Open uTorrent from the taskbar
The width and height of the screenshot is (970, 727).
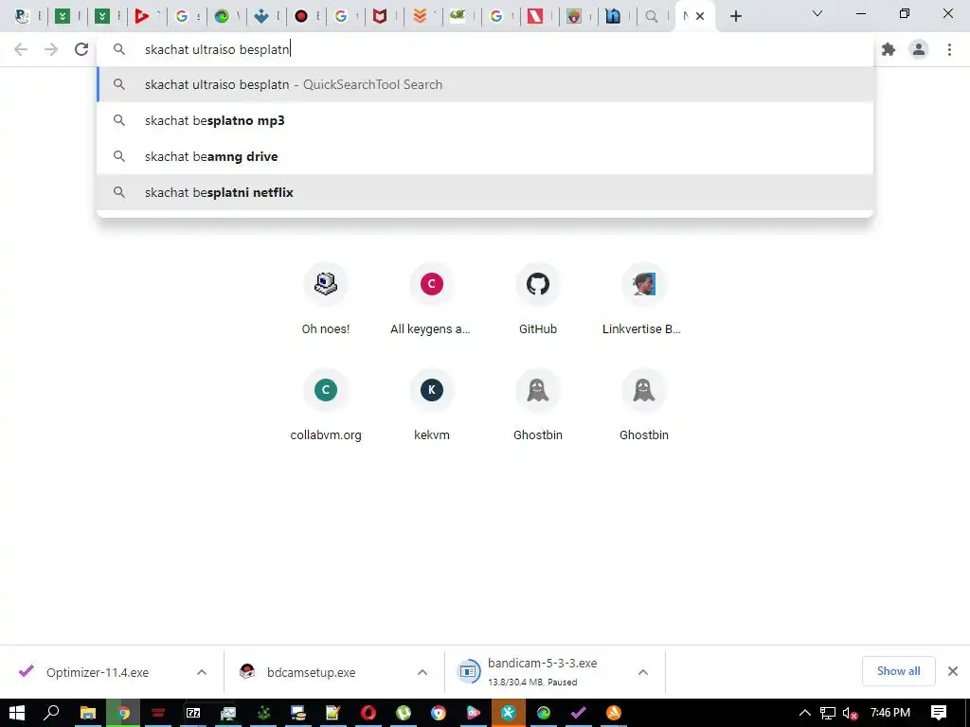[404, 713]
